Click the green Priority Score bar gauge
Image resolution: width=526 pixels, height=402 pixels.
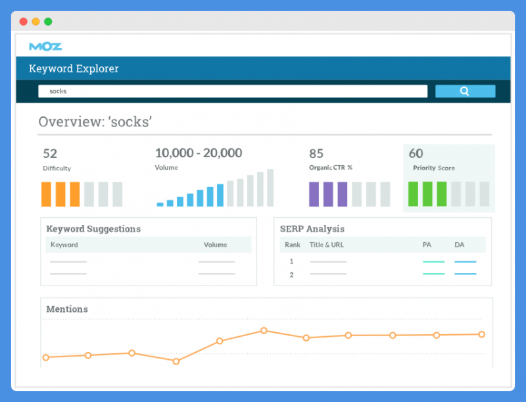(448, 194)
